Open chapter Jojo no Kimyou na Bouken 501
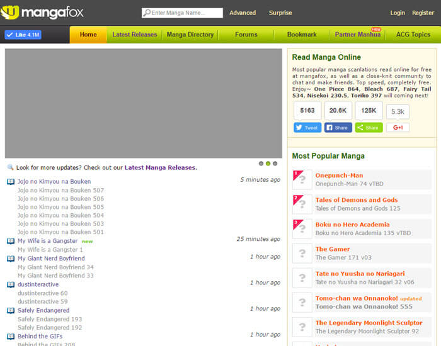 (x=60, y=232)
